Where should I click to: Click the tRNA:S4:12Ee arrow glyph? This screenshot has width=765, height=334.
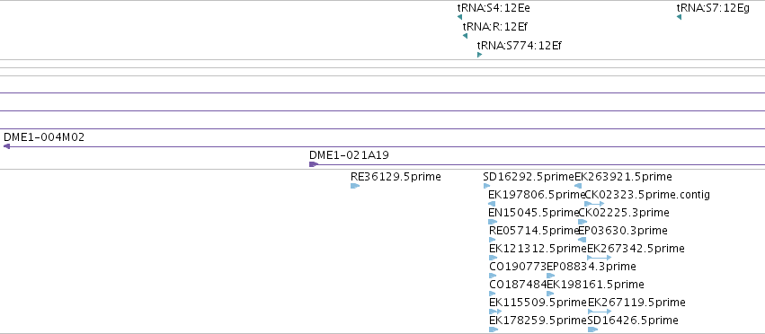459,17
